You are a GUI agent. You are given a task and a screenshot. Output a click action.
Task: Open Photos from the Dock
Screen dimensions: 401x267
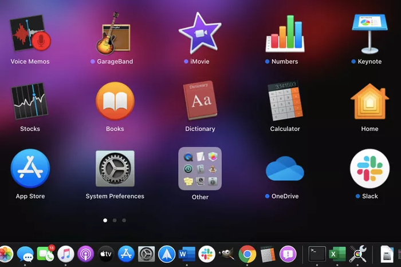pos(6,254)
